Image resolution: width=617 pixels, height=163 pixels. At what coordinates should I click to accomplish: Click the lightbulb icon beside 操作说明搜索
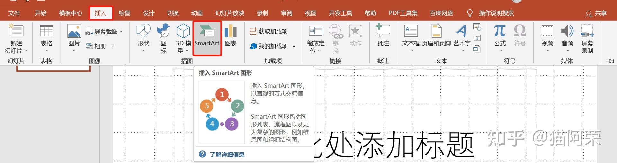[x=469, y=13]
